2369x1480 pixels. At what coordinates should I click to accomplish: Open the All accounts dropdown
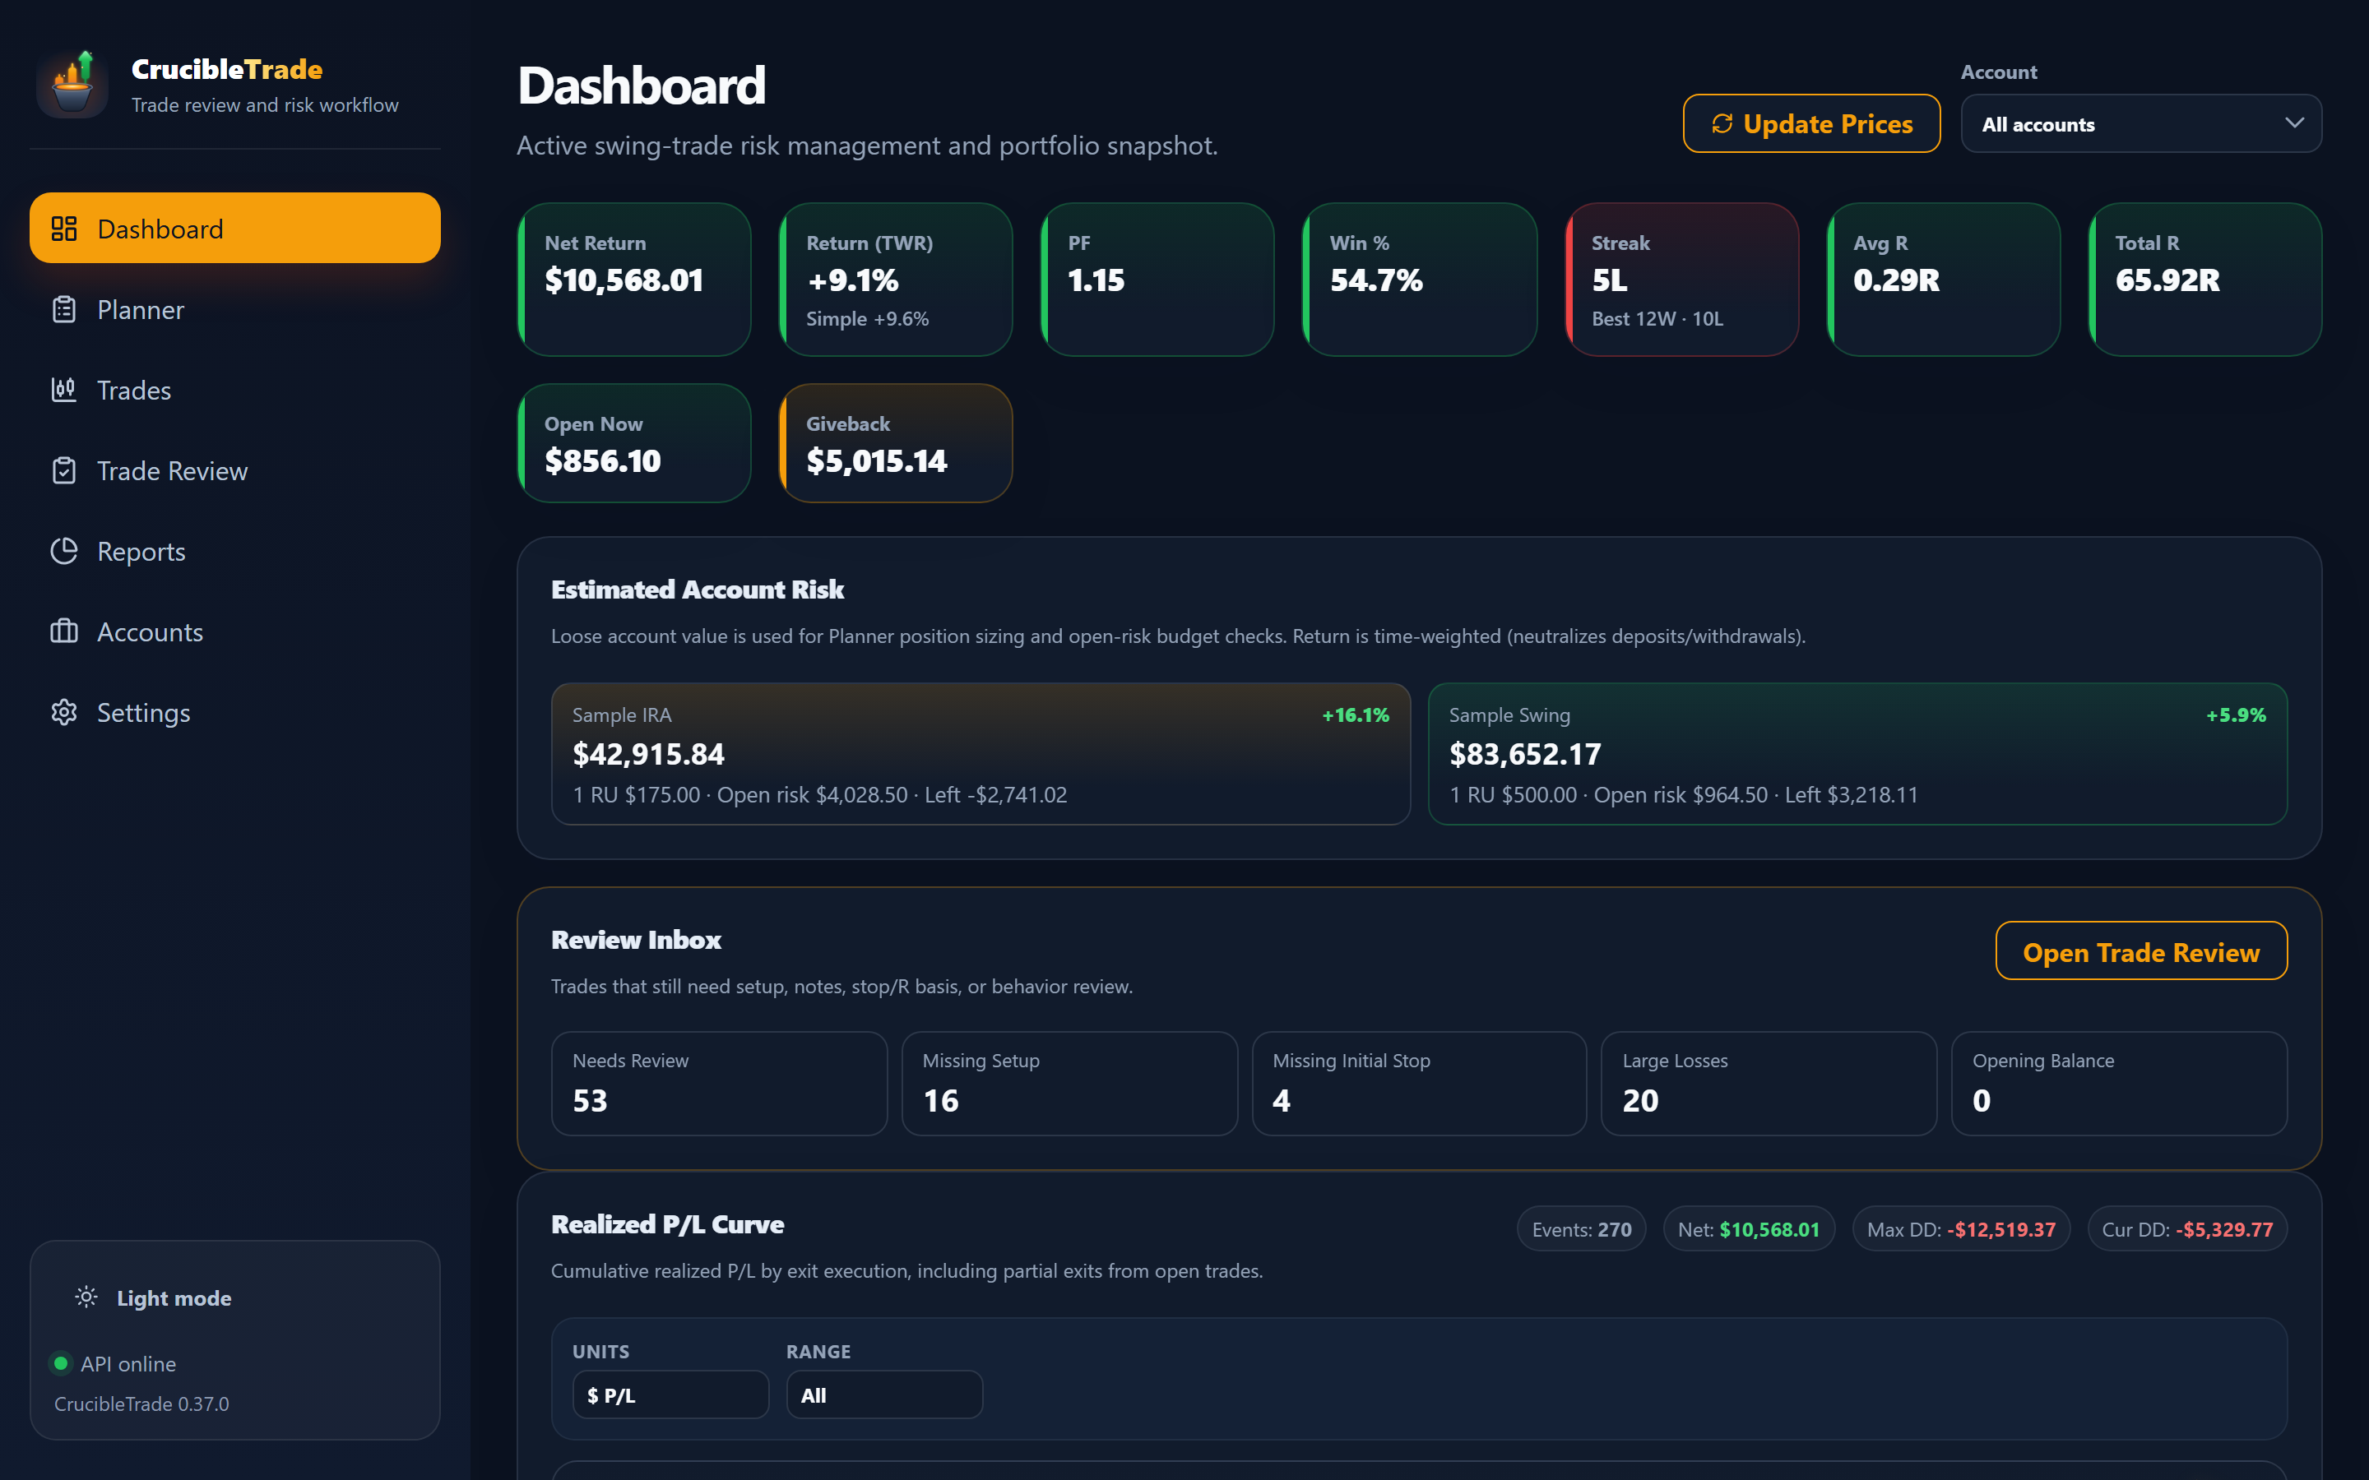[2141, 123]
